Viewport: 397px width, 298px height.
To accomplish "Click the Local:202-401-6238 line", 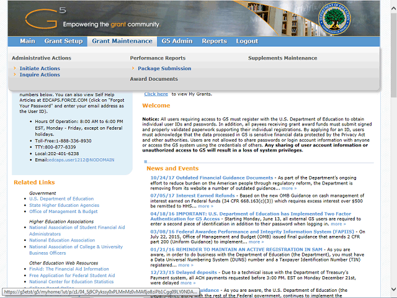I will point(57,153).
